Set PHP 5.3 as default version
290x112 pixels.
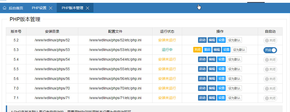click(239, 50)
